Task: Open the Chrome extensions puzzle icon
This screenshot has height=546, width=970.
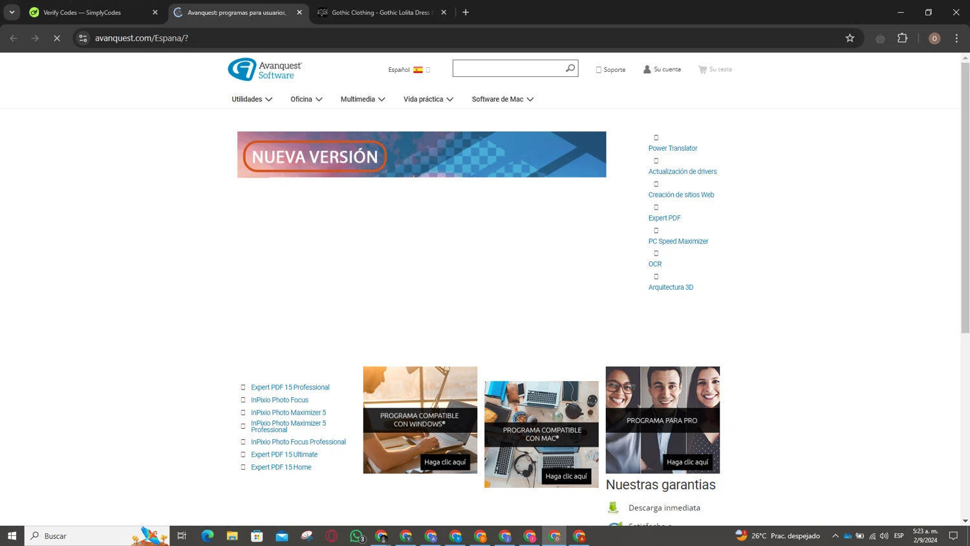Action: coord(902,38)
